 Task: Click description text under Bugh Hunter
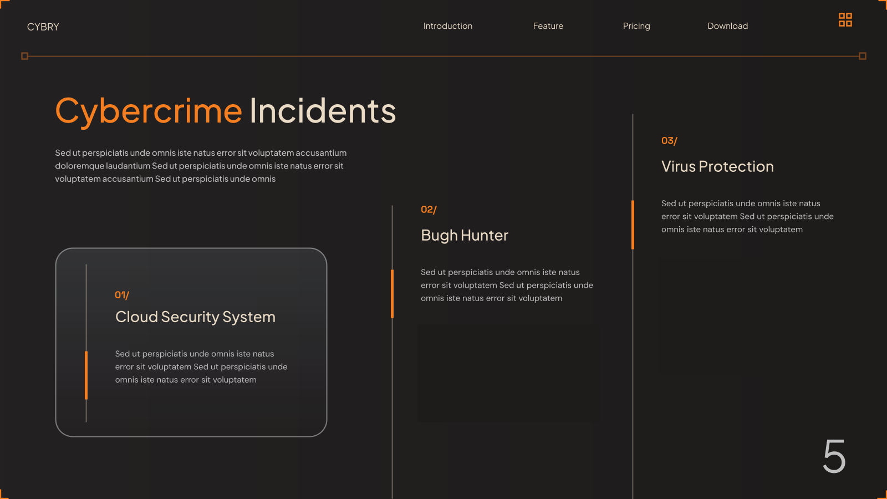click(x=507, y=285)
